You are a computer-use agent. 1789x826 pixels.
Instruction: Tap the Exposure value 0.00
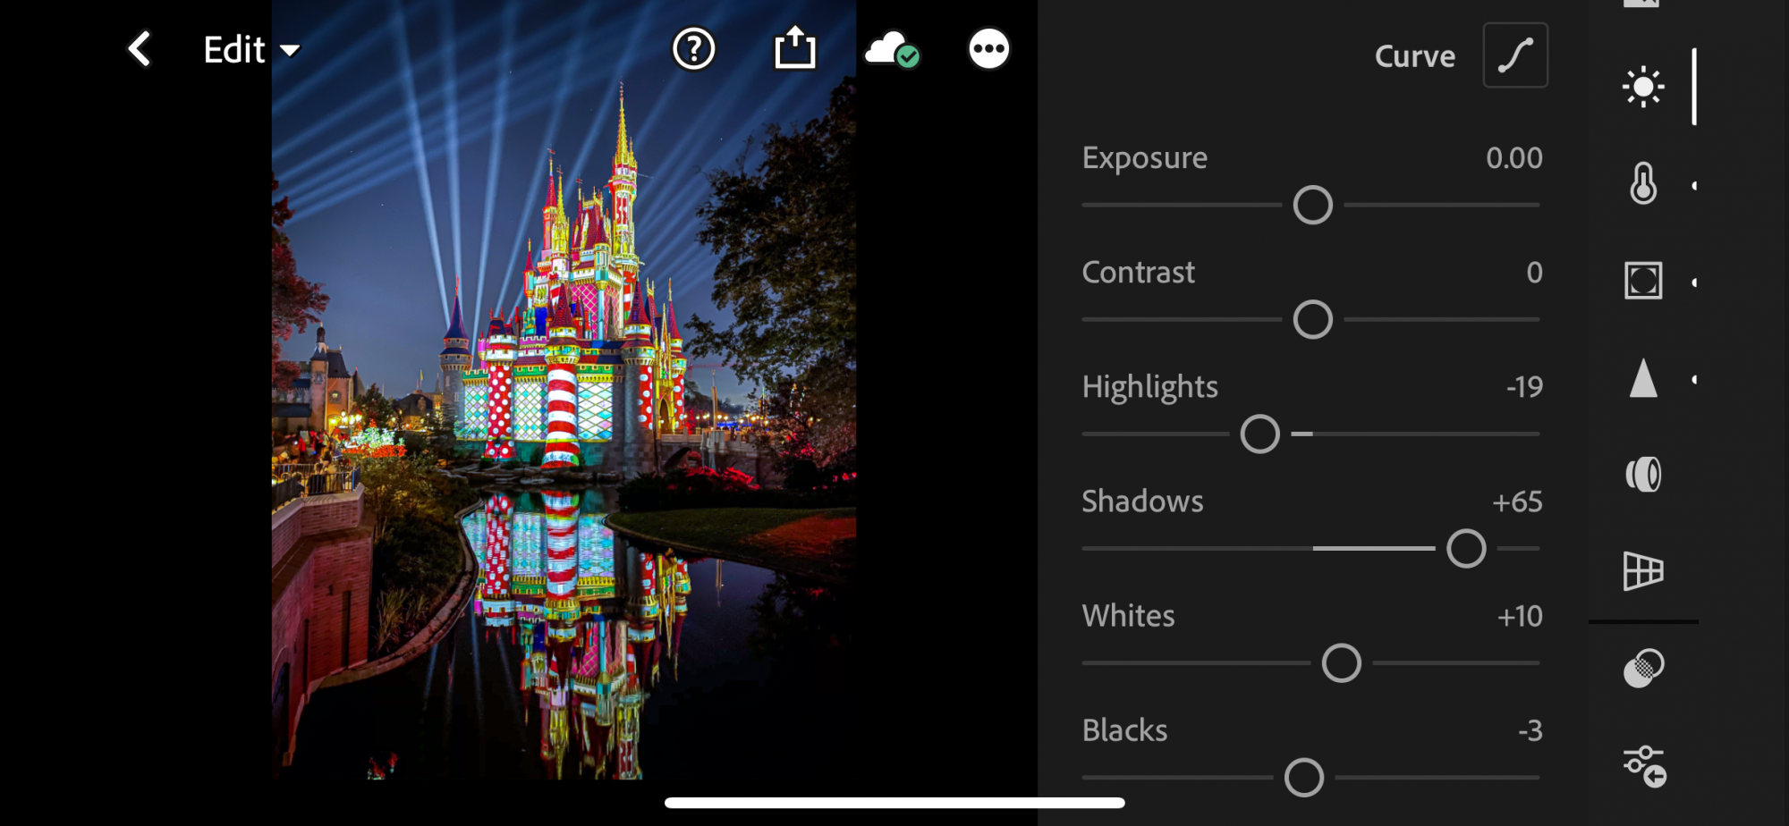1514,158
